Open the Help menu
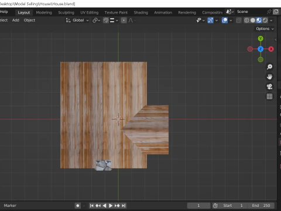 4,12
